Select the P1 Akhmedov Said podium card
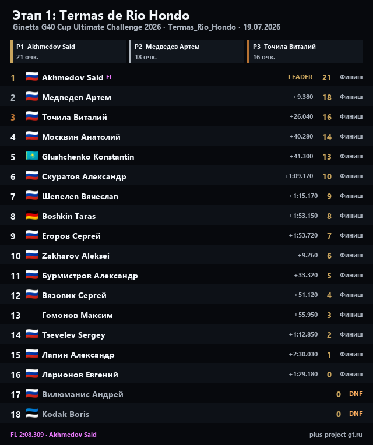Screen dimensions: 373x445 [68, 51]
